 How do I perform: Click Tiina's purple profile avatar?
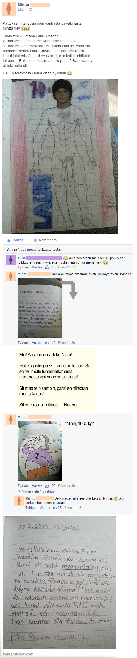(11, 260)
